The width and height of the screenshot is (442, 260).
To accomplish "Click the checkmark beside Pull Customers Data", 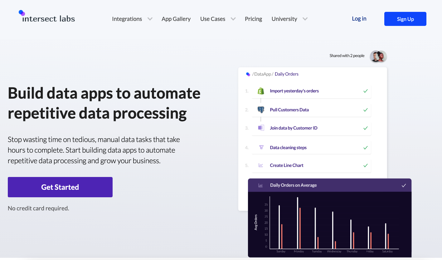I will [x=365, y=110].
